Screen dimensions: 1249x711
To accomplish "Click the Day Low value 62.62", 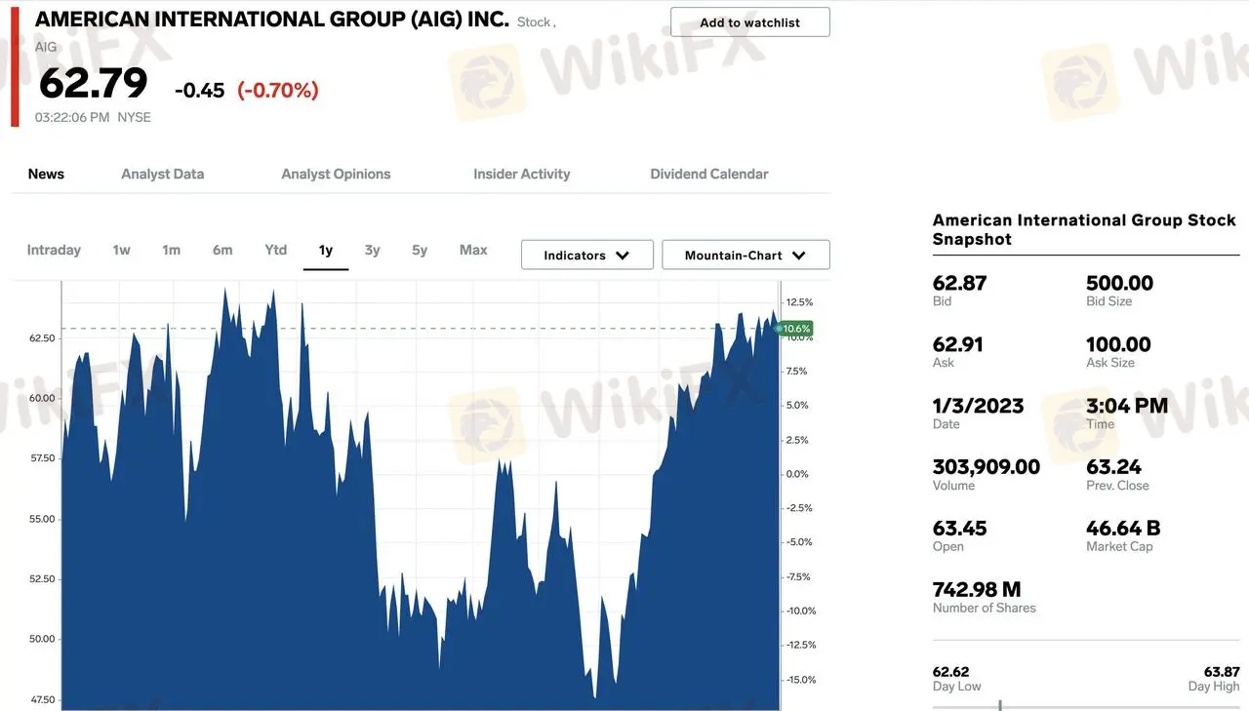I will pos(951,672).
